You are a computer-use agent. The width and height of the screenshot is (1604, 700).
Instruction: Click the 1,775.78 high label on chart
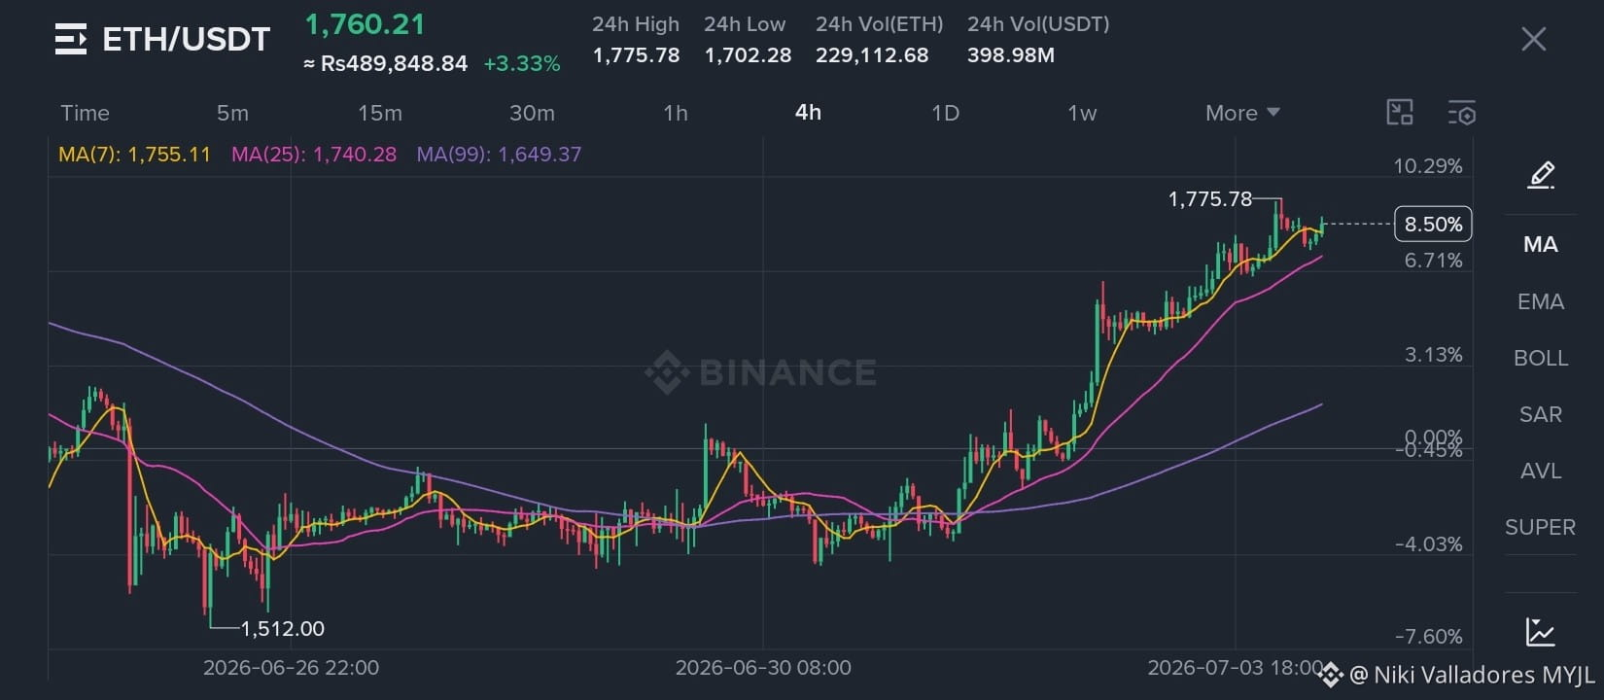tap(1210, 199)
